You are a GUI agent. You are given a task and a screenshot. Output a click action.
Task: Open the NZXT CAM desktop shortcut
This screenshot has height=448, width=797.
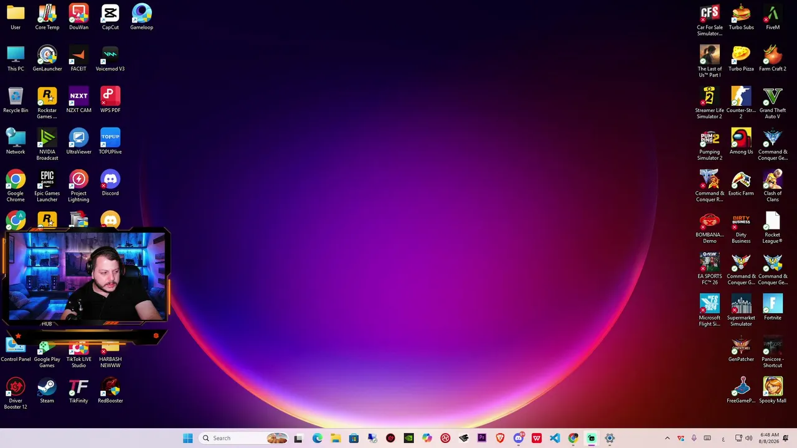(78, 100)
